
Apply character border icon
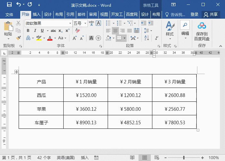98,23
